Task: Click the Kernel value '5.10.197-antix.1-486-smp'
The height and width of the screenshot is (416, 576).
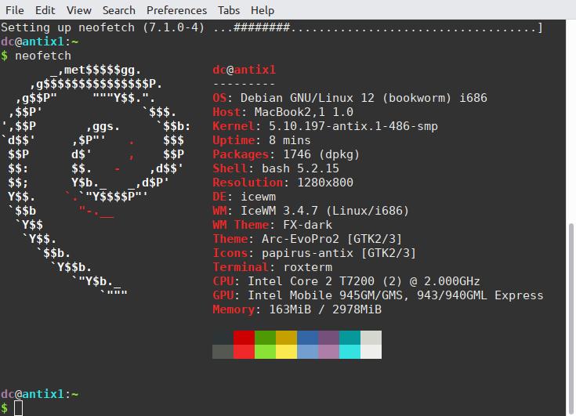Action: (353, 126)
